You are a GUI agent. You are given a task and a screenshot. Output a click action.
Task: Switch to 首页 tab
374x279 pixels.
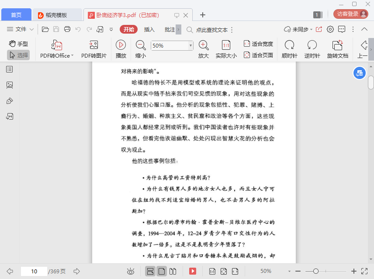[16, 15]
